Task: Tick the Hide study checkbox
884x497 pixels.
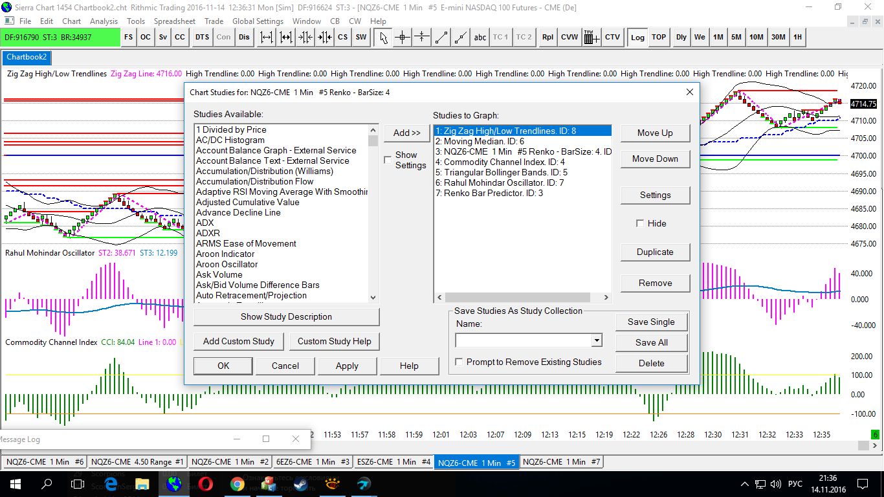Action: (640, 223)
